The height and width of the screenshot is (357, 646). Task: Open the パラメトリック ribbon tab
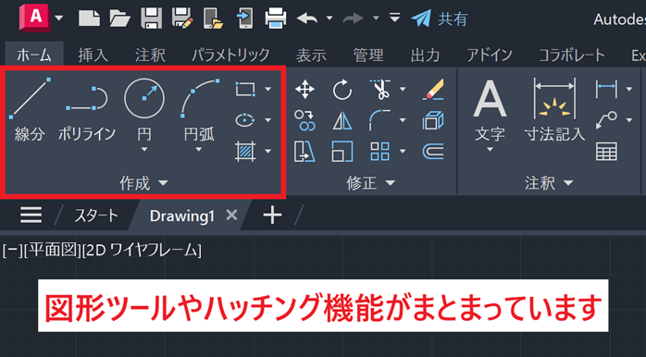click(230, 55)
